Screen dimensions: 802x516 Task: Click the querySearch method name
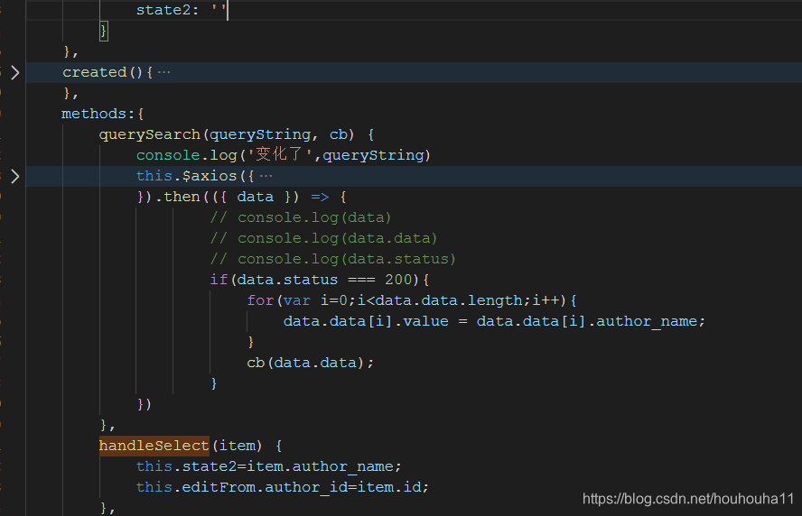coord(149,135)
